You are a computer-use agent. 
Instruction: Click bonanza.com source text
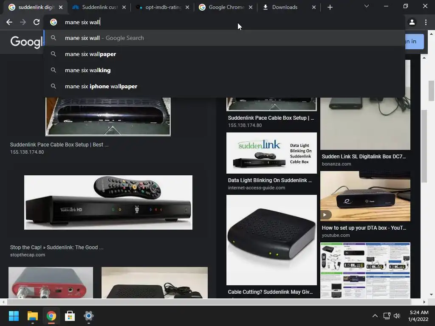pyautogui.click(x=336, y=164)
